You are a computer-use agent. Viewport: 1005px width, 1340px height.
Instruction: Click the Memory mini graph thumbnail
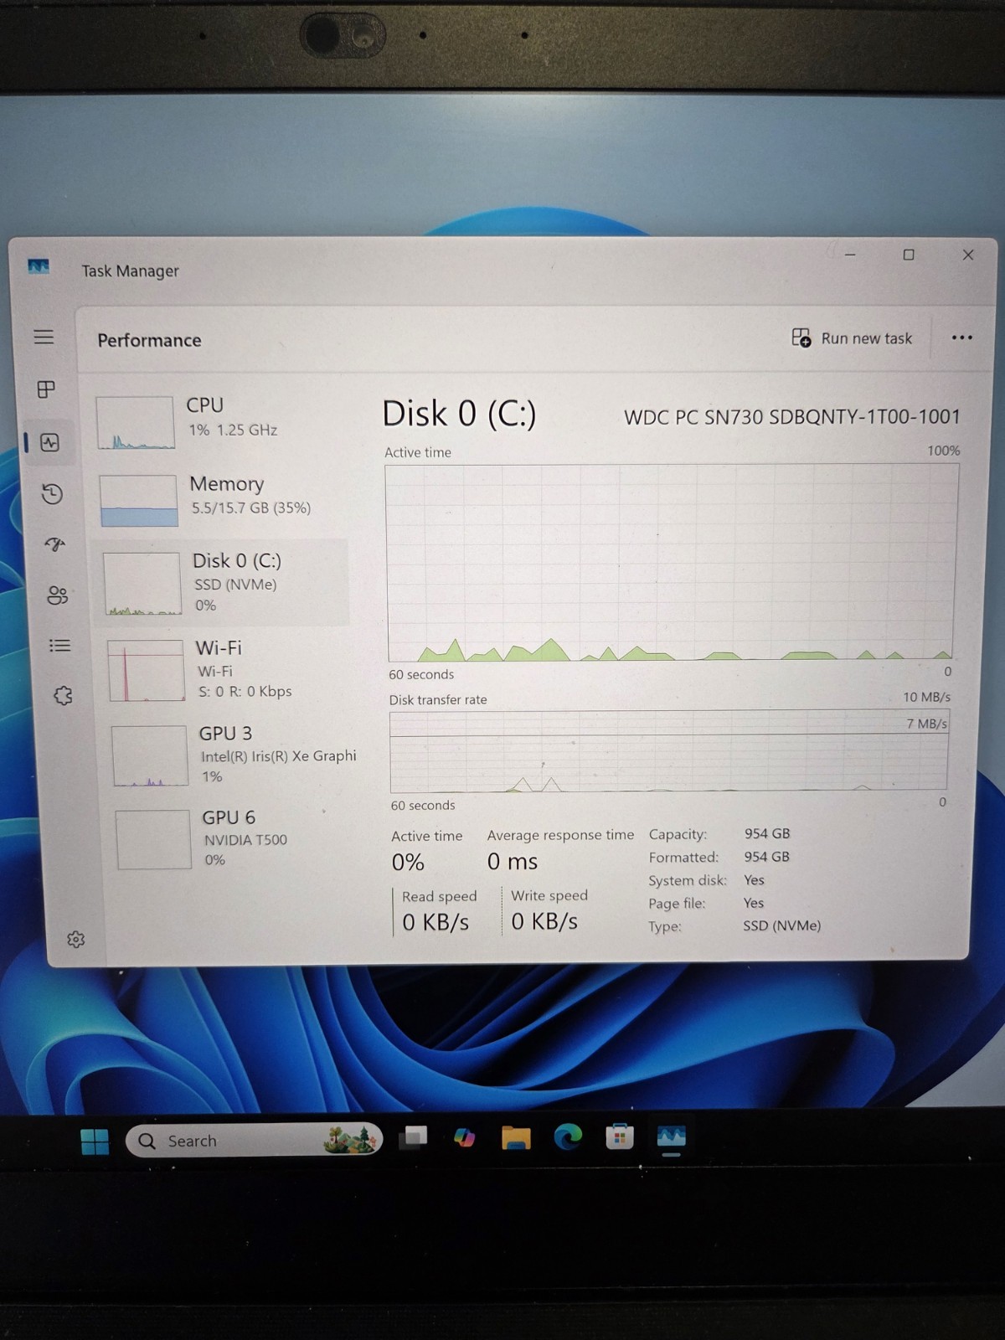click(138, 501)
